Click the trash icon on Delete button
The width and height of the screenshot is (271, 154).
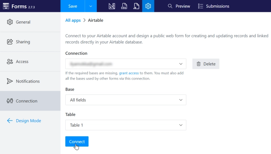[x=199, y=64]
